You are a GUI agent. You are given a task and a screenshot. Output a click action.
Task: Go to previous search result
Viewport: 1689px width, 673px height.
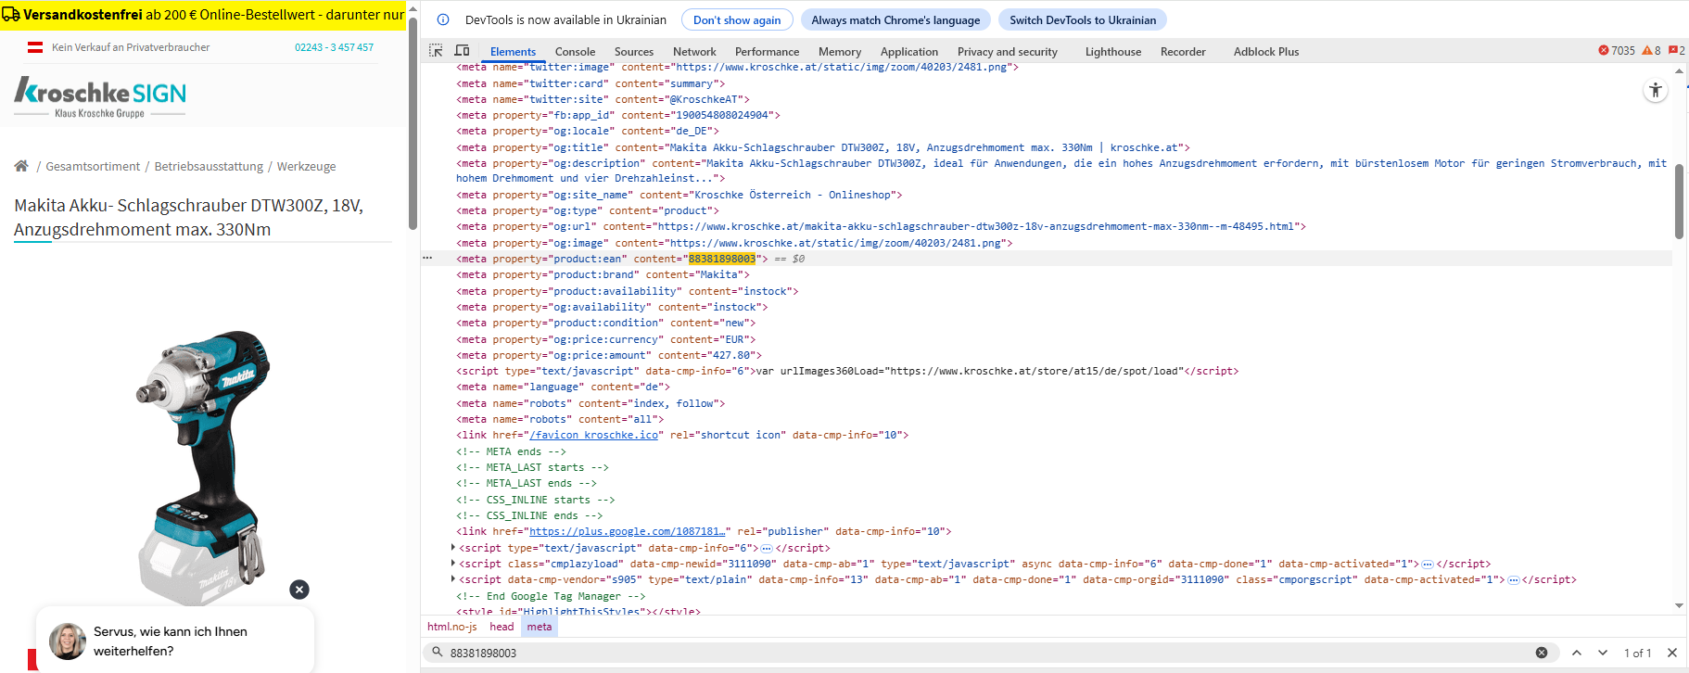pyautogui.click(x=1577, y=653)
